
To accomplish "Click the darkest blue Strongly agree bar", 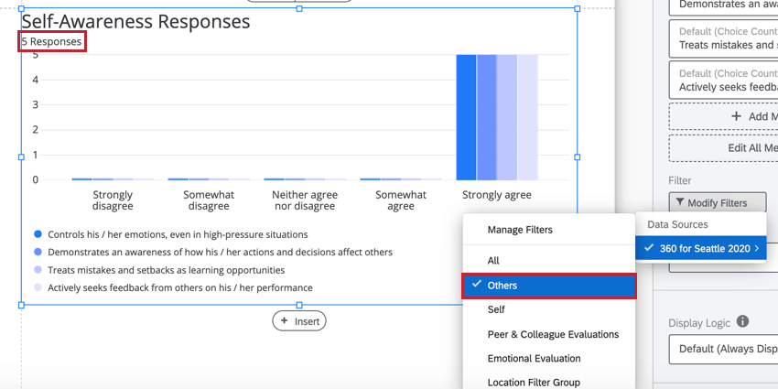I will (466, 117).
